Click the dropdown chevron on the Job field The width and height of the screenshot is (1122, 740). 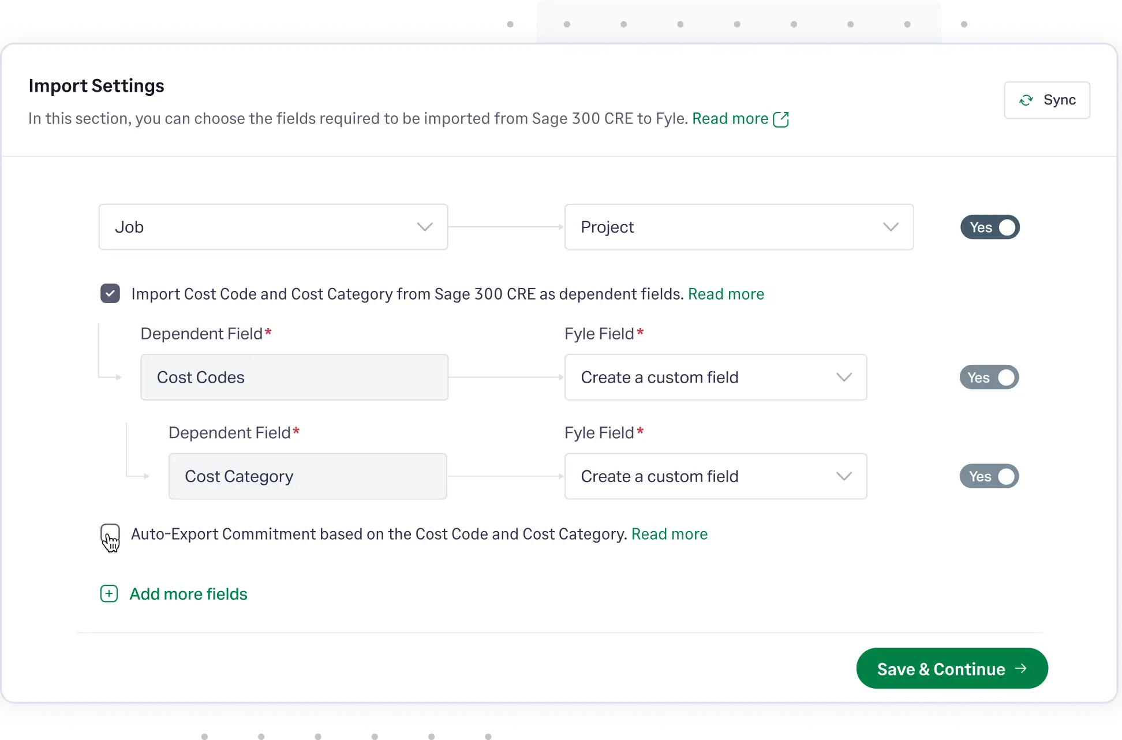coord(425,227)
